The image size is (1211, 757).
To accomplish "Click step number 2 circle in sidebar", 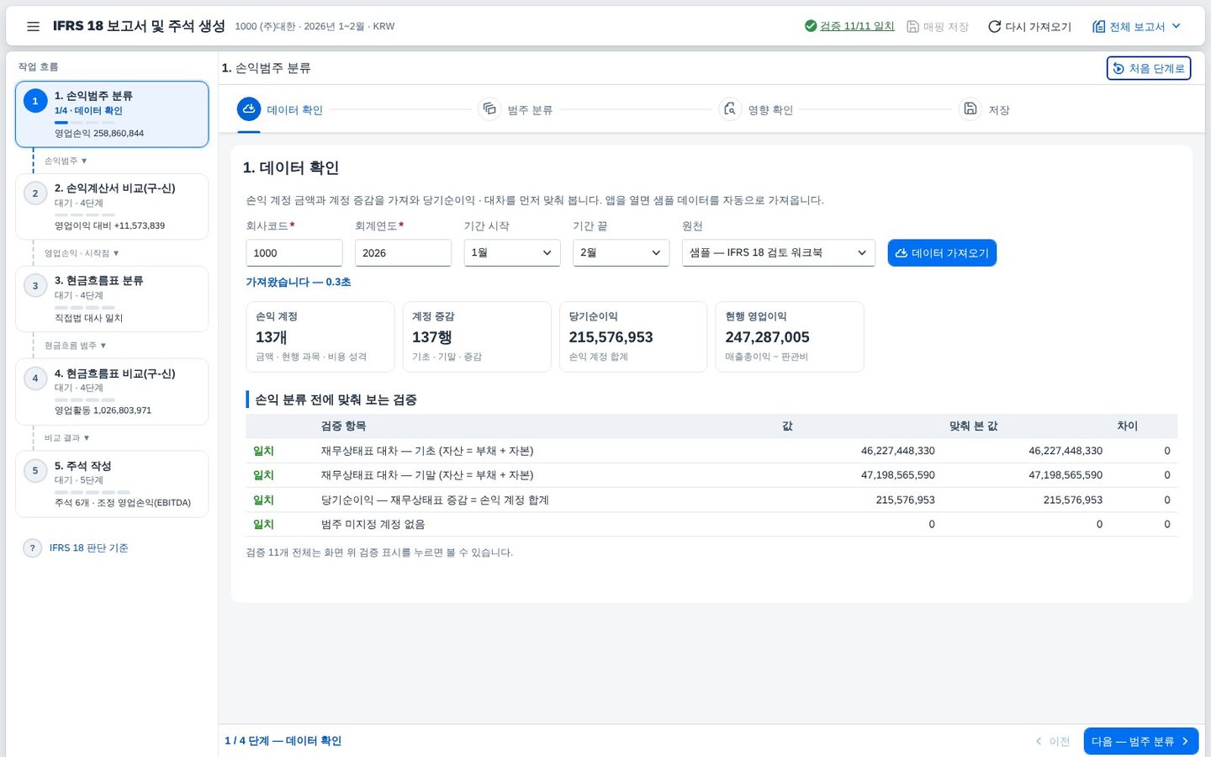I will click(35, 193).
